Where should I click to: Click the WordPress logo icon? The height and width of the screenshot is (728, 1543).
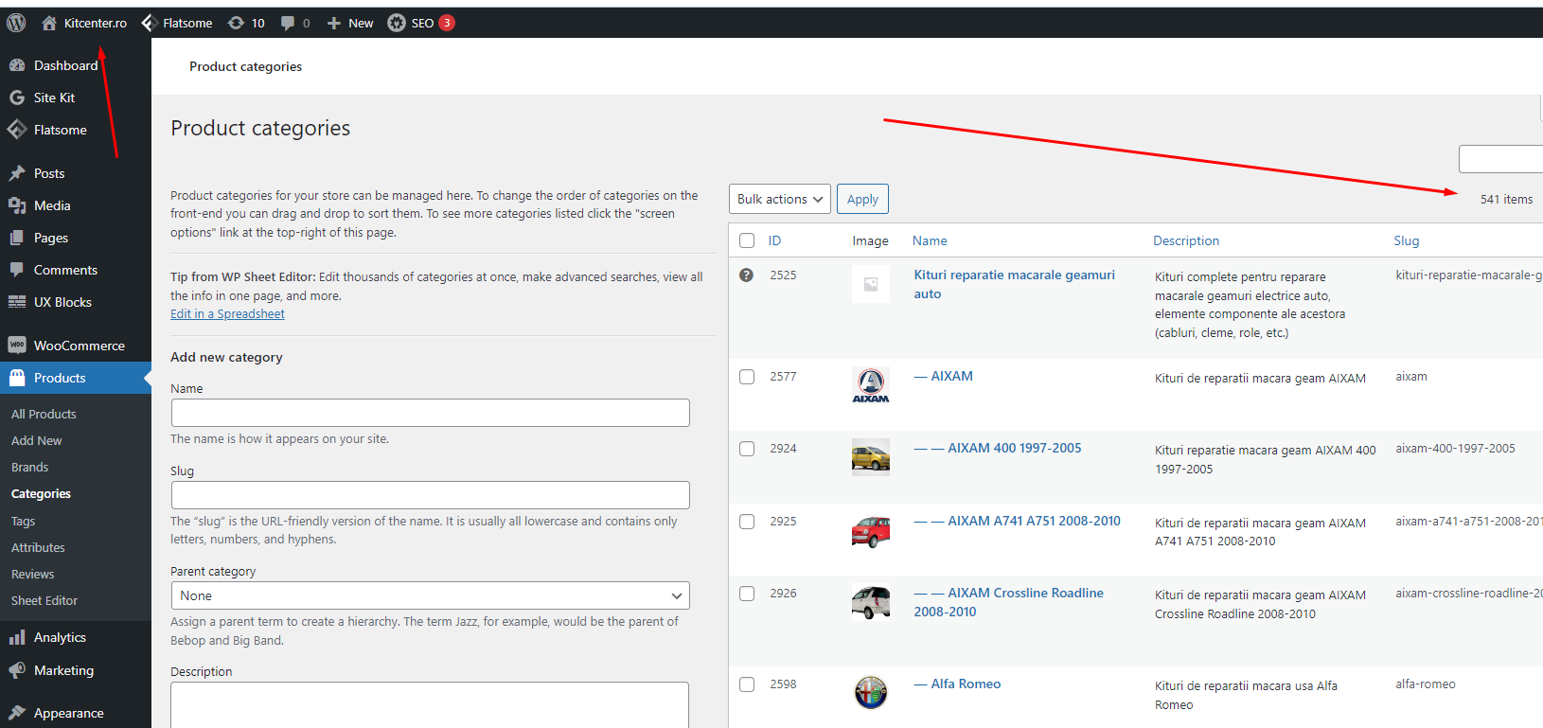pos(16,23)
